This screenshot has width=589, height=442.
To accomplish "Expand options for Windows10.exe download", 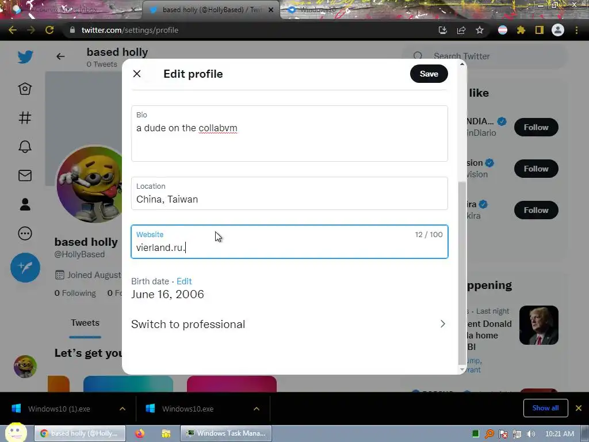I will point(257,409).
